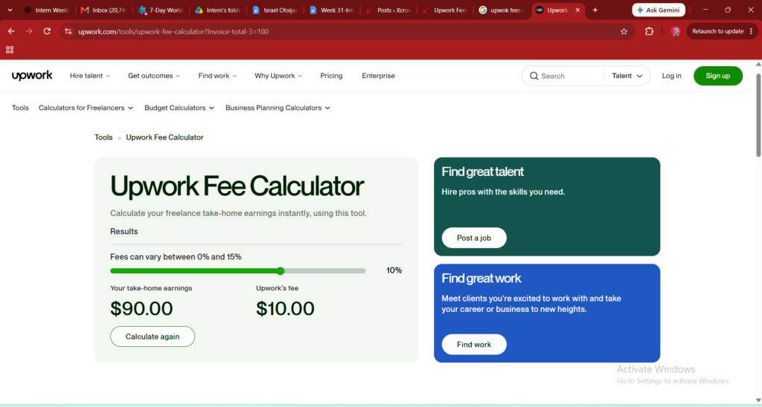Click Upwork Fee Calculator breadcrumb
The height and width of the screenshot is (407, 762).
(x=164, y=137)
